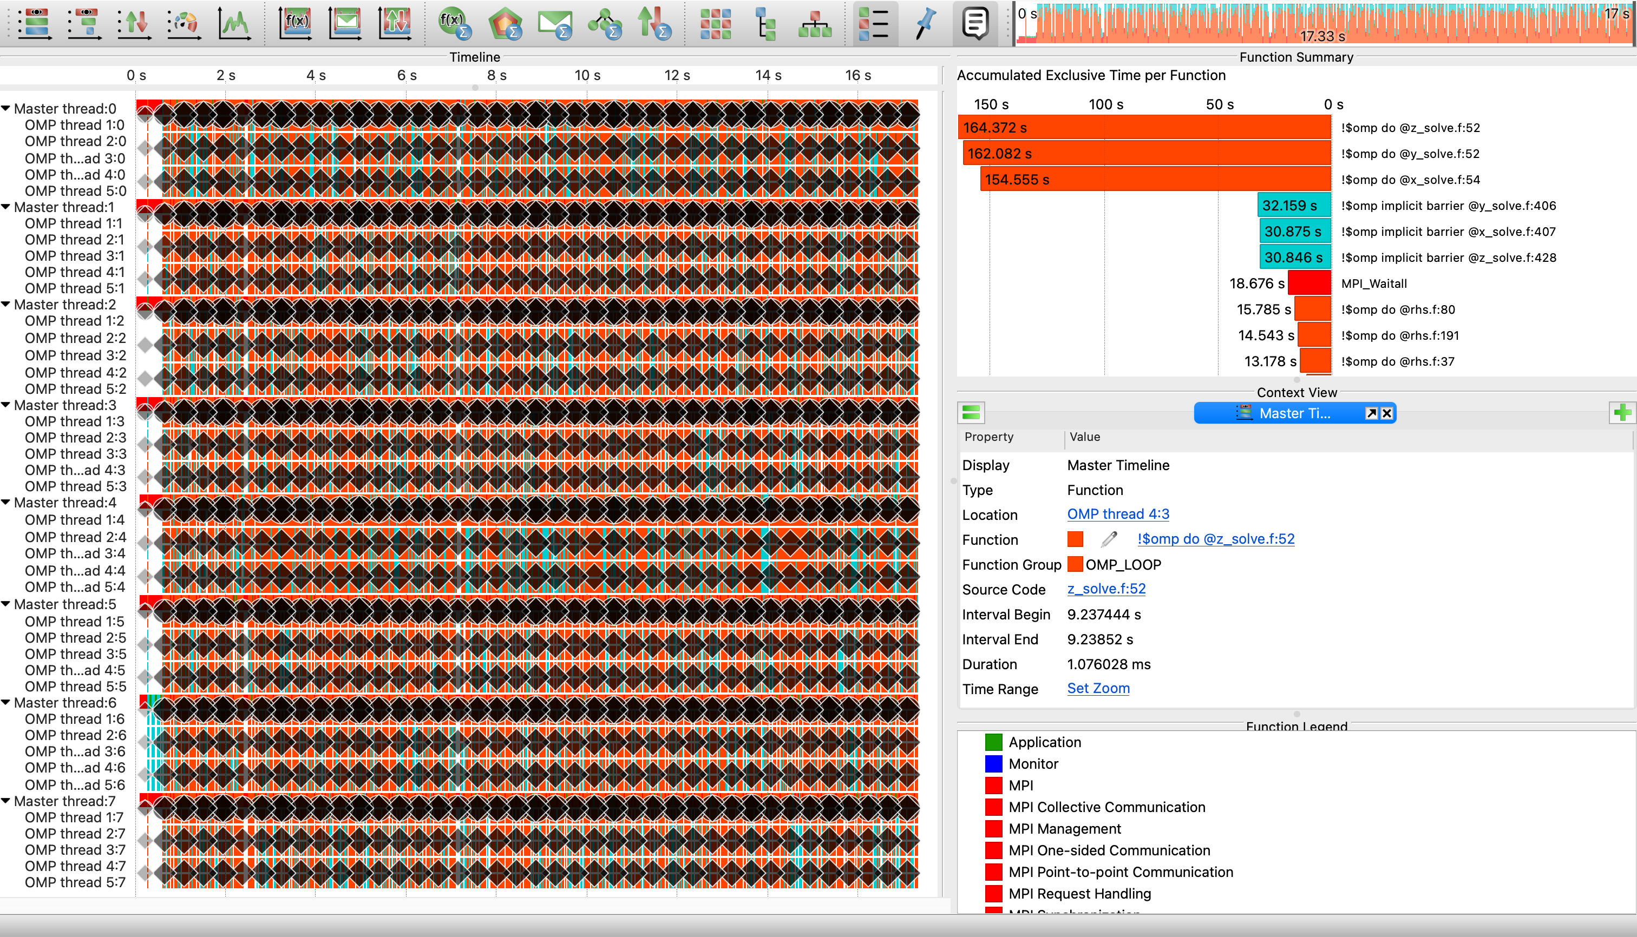
Task: Select the OMP thread 1:0 row label
Action: (x=75, y=125)
